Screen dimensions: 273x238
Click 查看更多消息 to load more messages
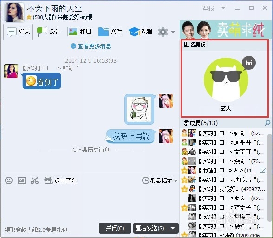click(91, 46)
